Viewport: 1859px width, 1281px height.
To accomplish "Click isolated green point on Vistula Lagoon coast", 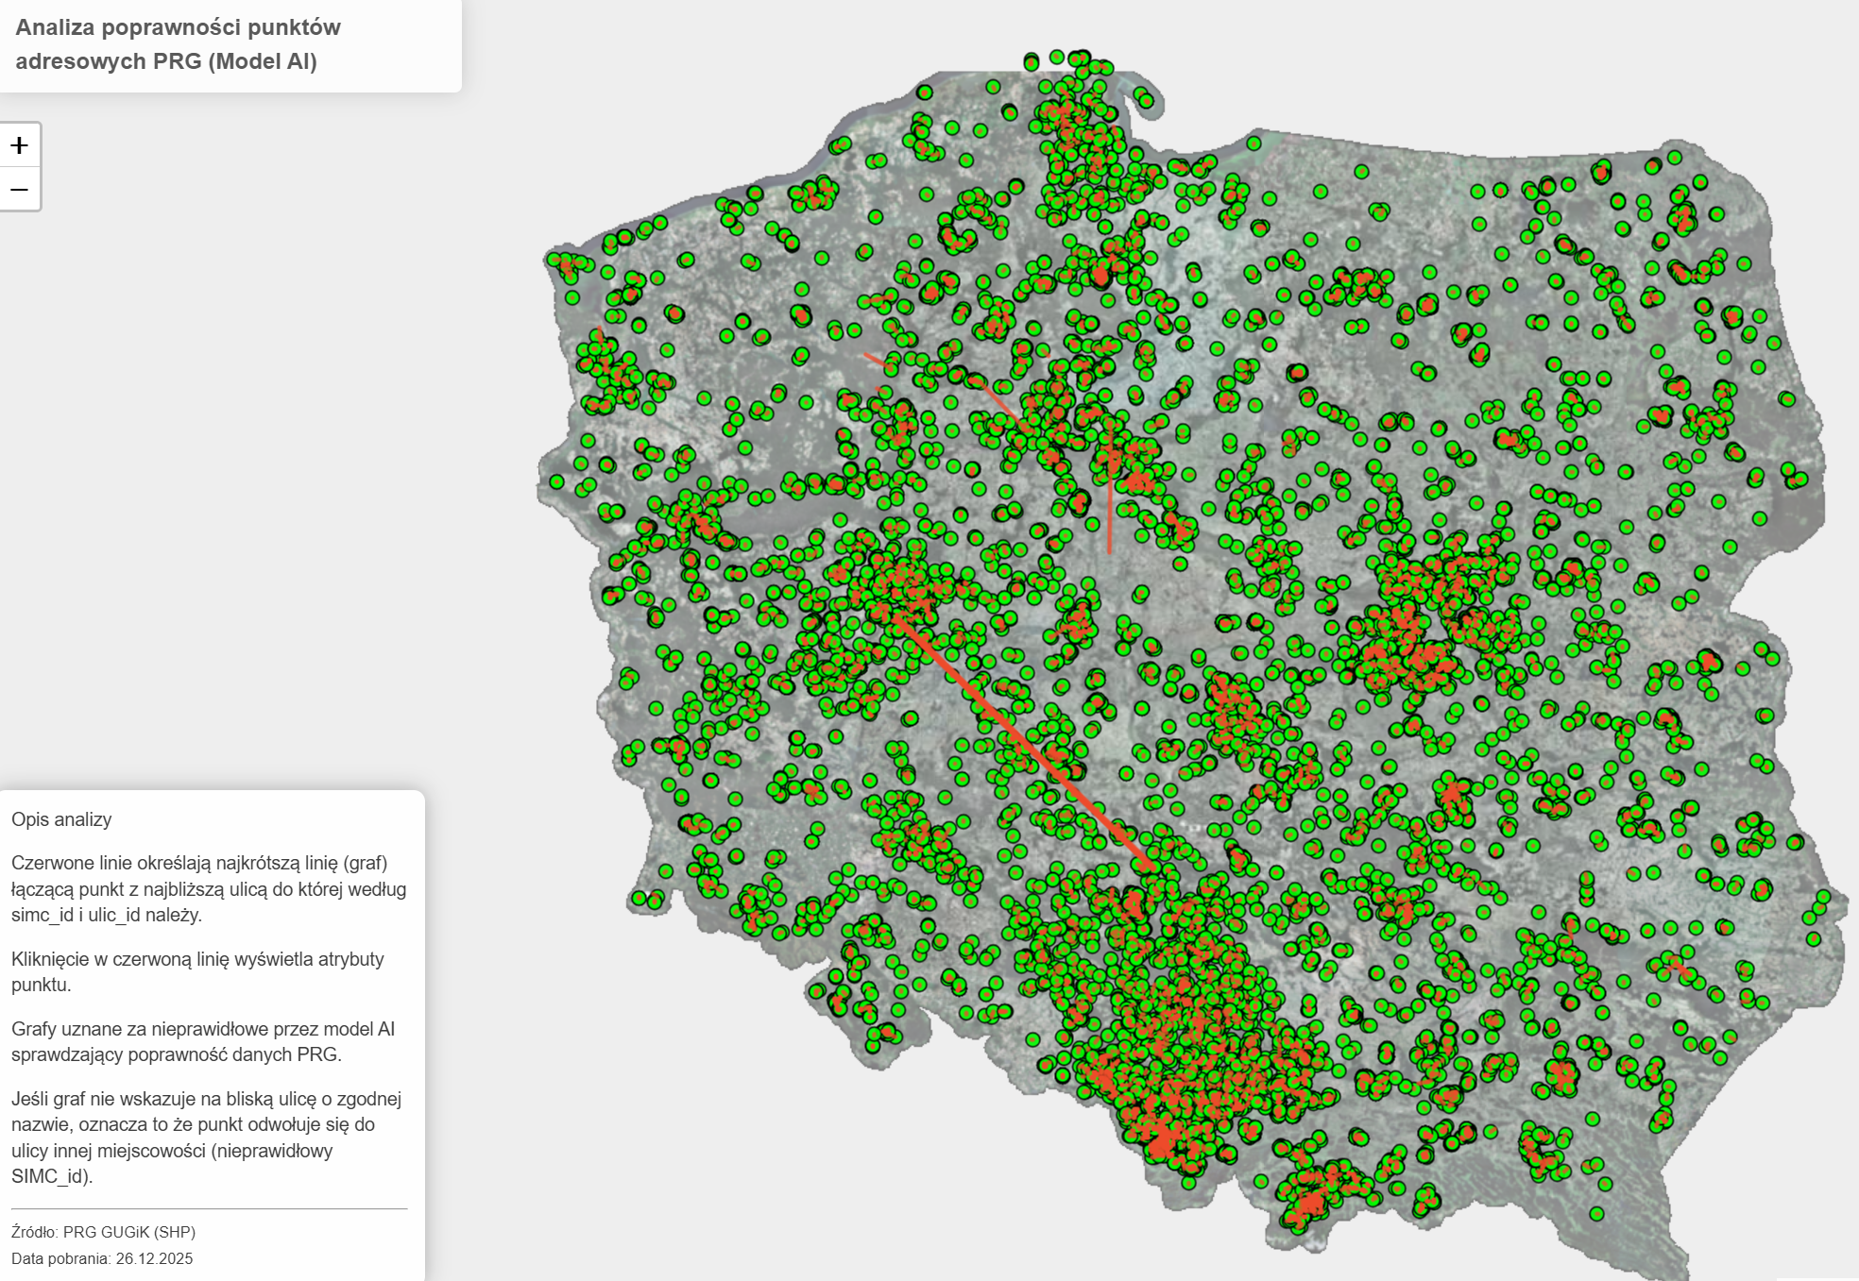I will (1254, 143).
